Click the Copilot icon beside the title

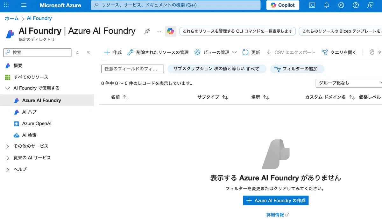171,31
